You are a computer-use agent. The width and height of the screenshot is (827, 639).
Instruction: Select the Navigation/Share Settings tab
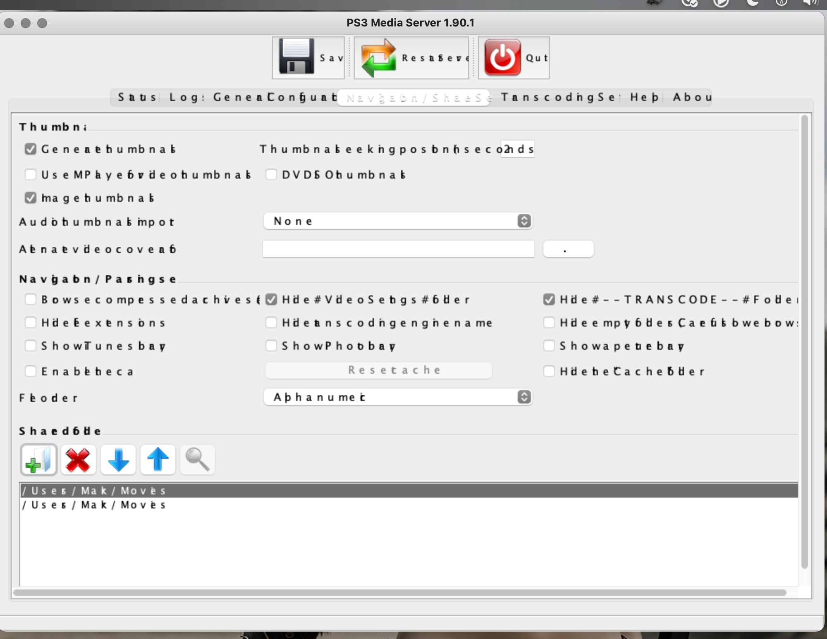[x=413, y=98]
